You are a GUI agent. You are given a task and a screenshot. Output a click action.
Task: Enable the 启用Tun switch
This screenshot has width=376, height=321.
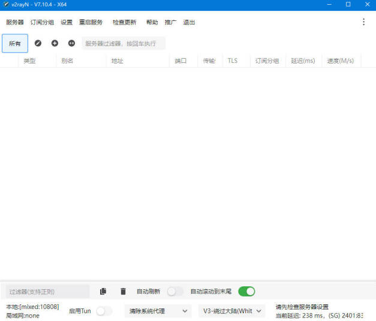click(x=104, y=311)
